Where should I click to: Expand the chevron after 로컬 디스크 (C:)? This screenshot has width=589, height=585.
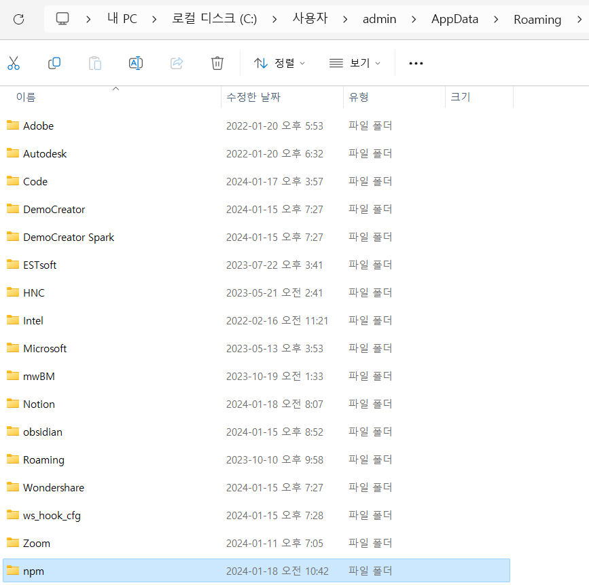(x=274, y=19)
